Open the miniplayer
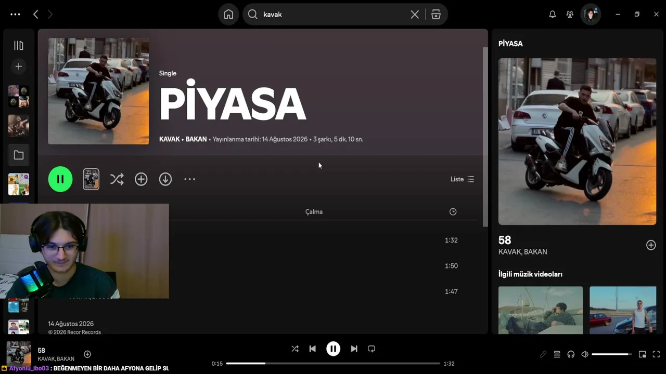 click(643, 354)
